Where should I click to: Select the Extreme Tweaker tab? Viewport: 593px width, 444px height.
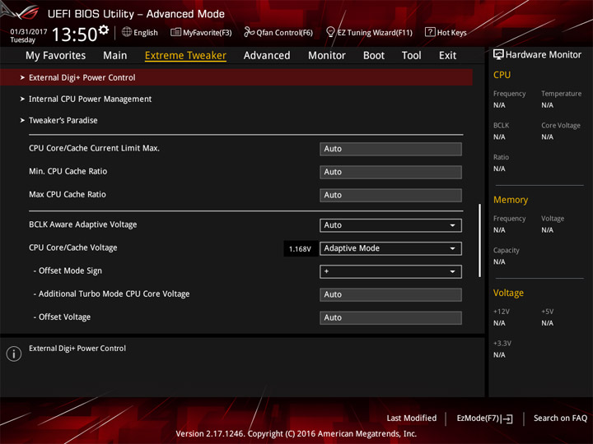tap(185, 56)
